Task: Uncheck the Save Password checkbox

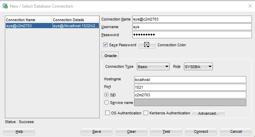Action: pyautogui.click(x=106, y=45)
